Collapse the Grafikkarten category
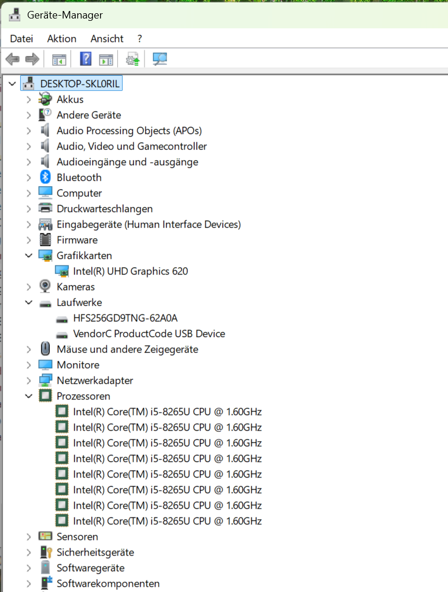Viewport: 448px width, 592px height. 29,256
